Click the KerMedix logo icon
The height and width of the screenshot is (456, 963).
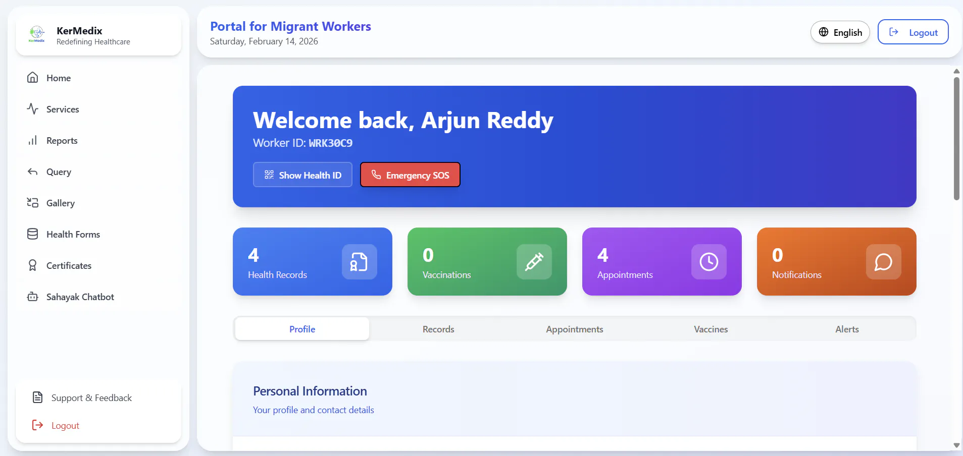(37, 34)
